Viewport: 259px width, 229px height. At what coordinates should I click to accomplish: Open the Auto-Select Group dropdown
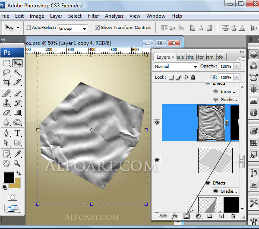coord(73,29)
